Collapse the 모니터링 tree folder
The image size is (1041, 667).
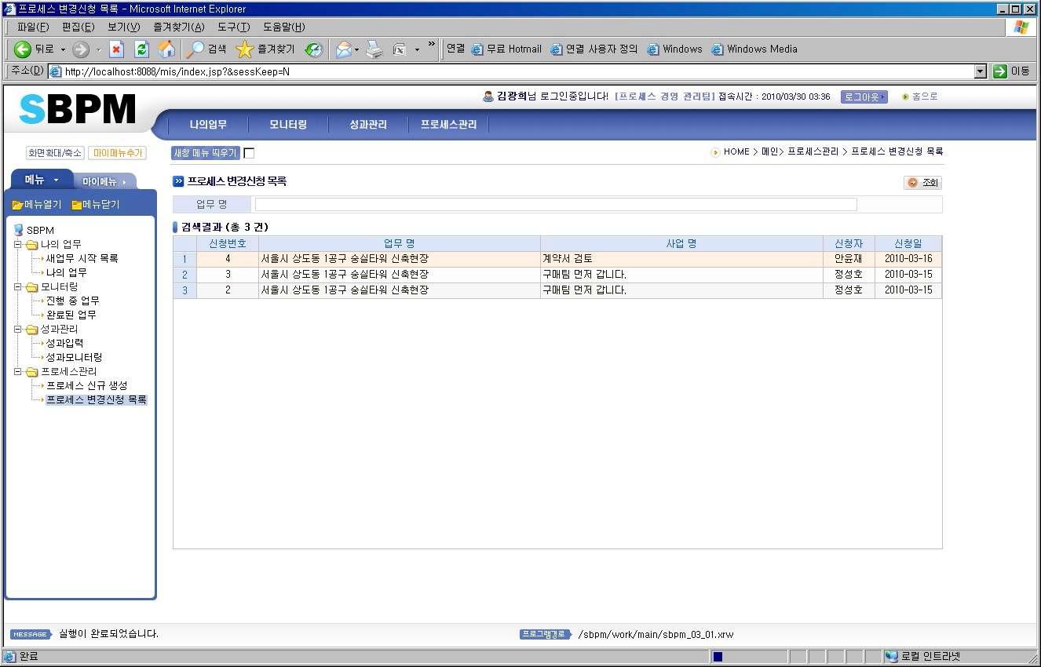[x=17, y=286]
